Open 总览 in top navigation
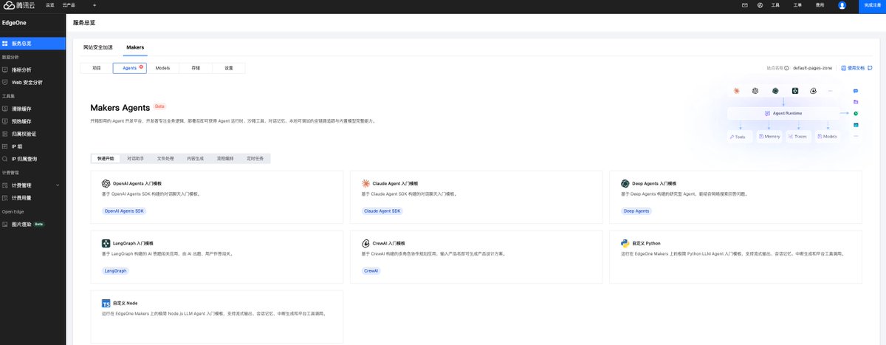 pos(49,5)
